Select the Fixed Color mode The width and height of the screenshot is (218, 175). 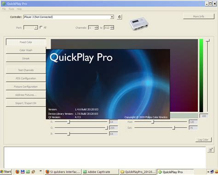click(x=26, y=42)
